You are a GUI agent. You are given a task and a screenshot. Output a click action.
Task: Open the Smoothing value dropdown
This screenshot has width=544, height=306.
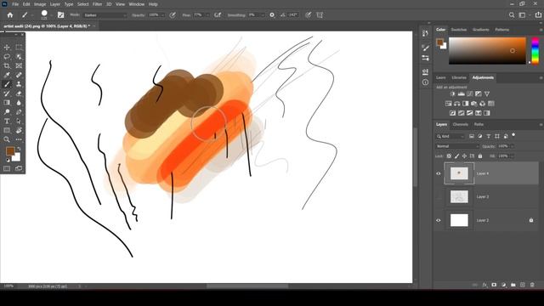click(x=263, y=15)
